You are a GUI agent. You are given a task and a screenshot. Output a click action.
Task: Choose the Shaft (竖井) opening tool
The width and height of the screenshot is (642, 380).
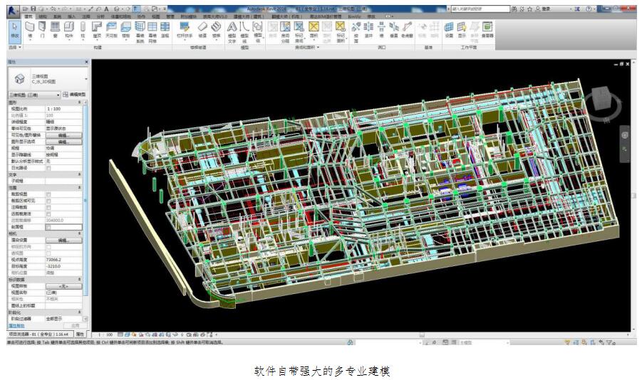pyautogui.click(x=368, y=31)
